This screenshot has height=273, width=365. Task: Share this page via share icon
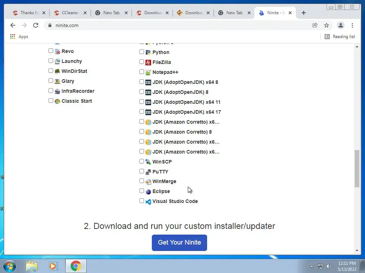click(315, 25)
